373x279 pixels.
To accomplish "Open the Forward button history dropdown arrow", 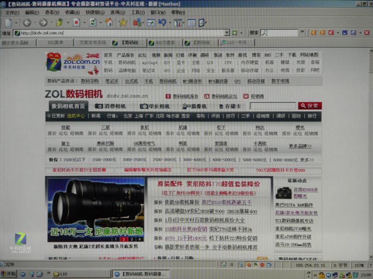I will point(51,23).
